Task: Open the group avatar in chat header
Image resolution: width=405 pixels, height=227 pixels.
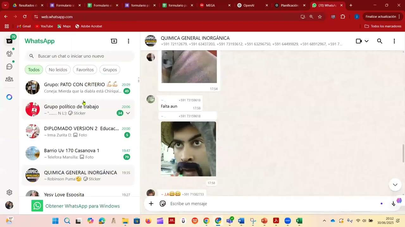Action: [151, 41]
